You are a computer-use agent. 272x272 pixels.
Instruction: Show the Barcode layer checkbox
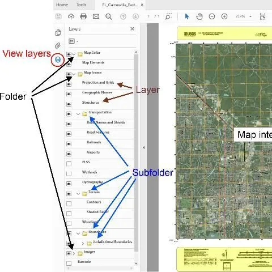(69, 263)
